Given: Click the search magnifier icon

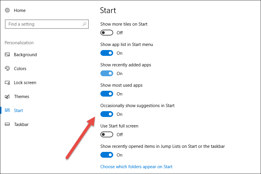Looking at the screenshot, I should pyautogui.click(x=84, y=24).
